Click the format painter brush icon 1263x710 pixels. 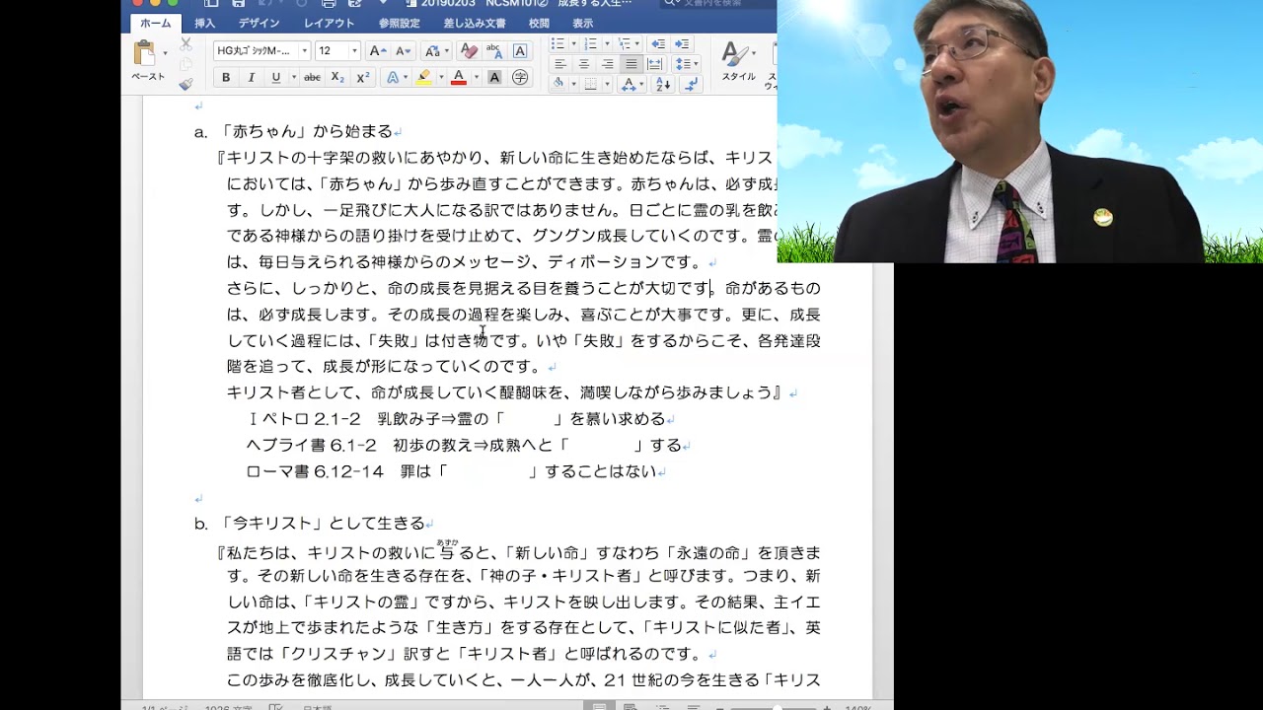click(x=186, y=85)
